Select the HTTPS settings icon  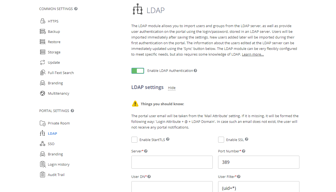coord(43,21)
